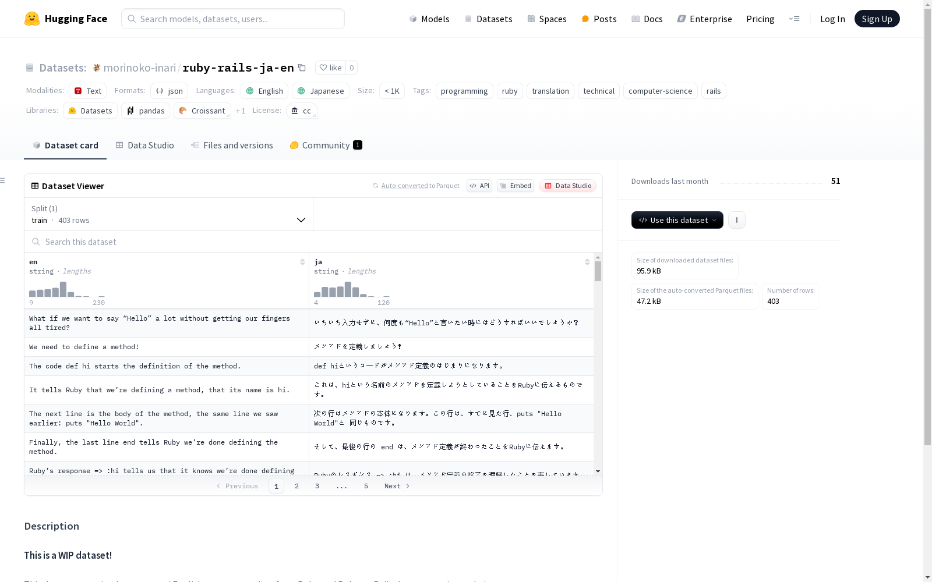Expand the Use this dataset dropdown
The width and height of the screenshot is (932, 582).
(677, 220)
